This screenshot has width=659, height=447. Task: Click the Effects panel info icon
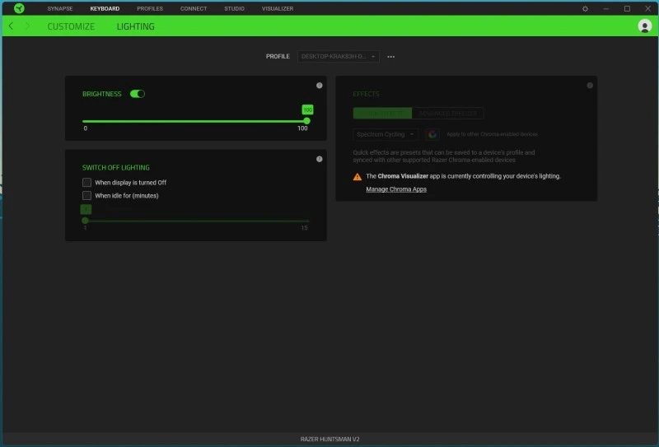[x=590, y=86]
